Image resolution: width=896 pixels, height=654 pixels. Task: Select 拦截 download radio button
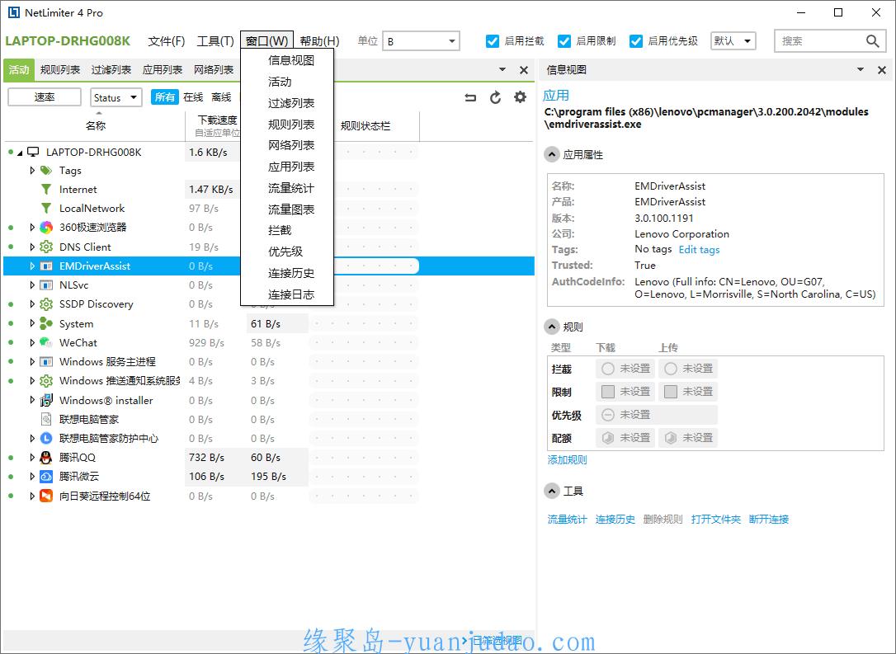608,369
